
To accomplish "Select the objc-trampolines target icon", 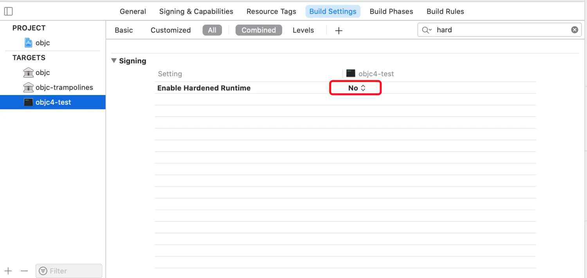I will click(28, 87).
